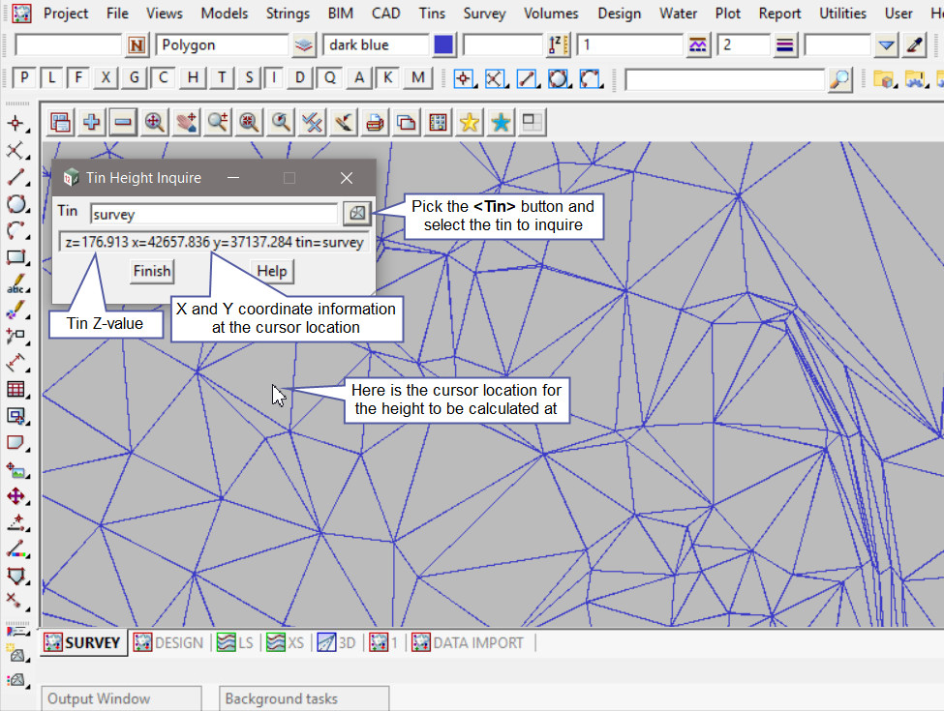This screenshot has height=711, width=944.
Task: Open the Tins menu
Action: tap(432, 14)
